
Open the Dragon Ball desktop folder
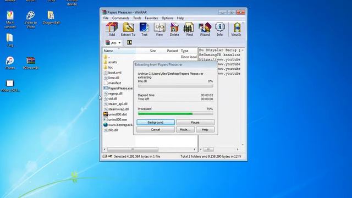pos(51,18)
